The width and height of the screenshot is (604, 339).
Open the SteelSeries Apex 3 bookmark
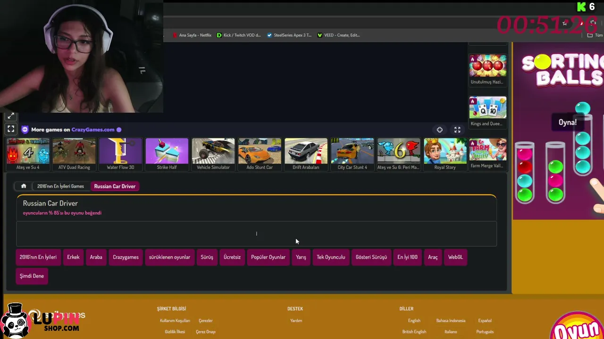(x=289, y=35)
